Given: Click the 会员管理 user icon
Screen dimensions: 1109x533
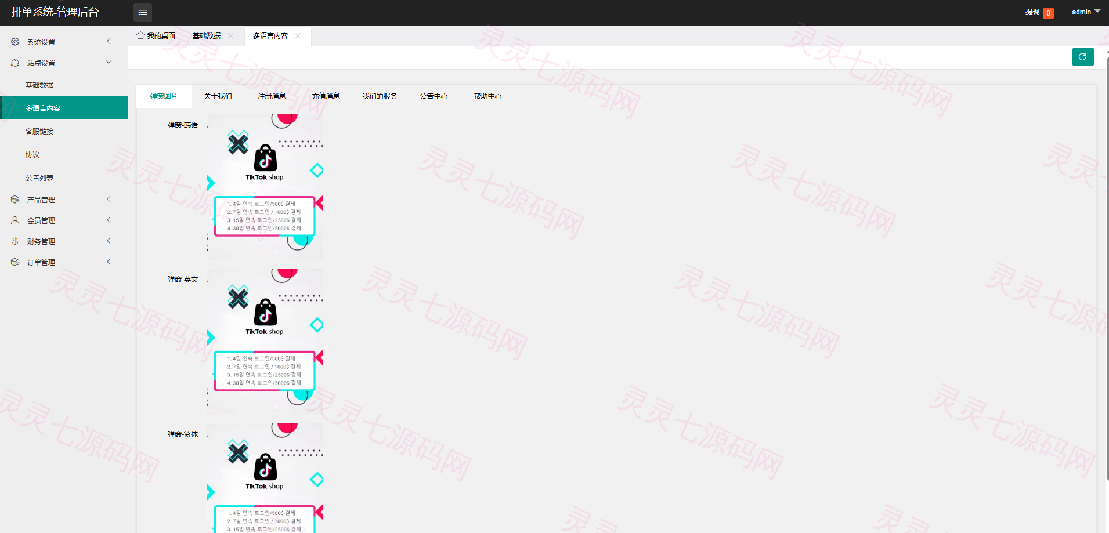Looking at the screenshot, I should pyautogui.click(x=15, y=220).
